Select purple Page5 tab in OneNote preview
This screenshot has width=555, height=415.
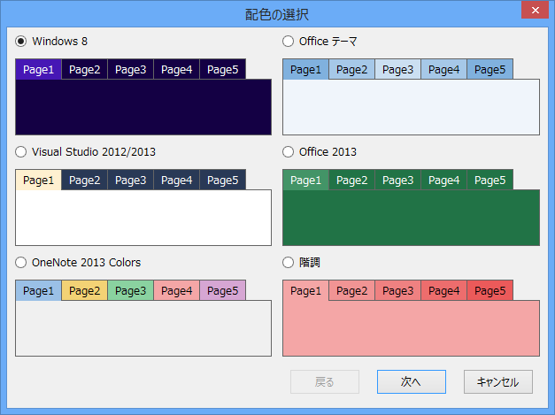[223, 291]
